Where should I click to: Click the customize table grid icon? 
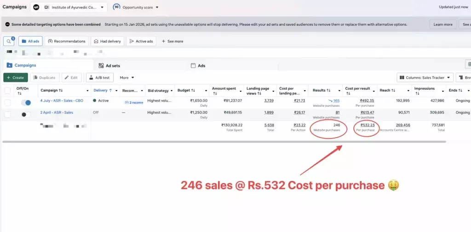click(469, 64)
